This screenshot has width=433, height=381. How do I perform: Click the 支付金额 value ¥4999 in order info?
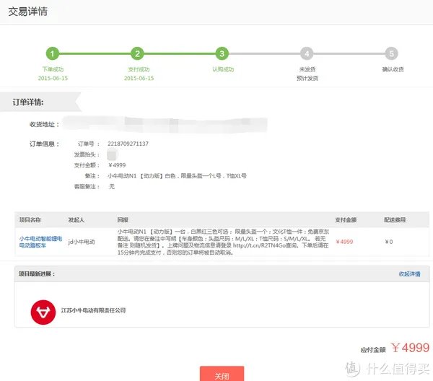(117, 165)
